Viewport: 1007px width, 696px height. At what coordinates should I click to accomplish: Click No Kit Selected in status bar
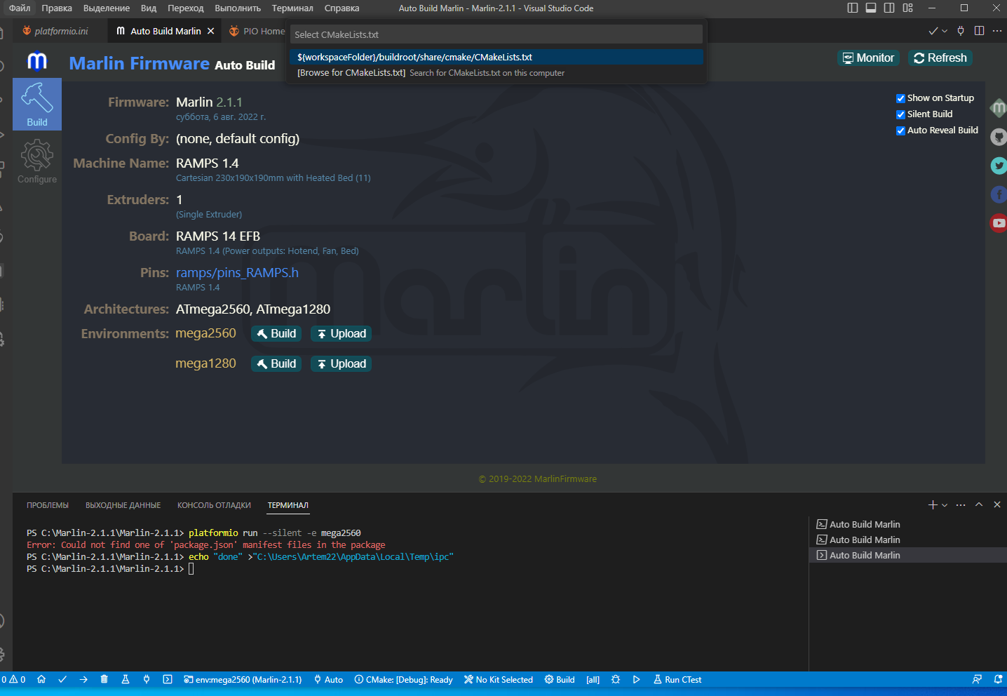[498, 679]
